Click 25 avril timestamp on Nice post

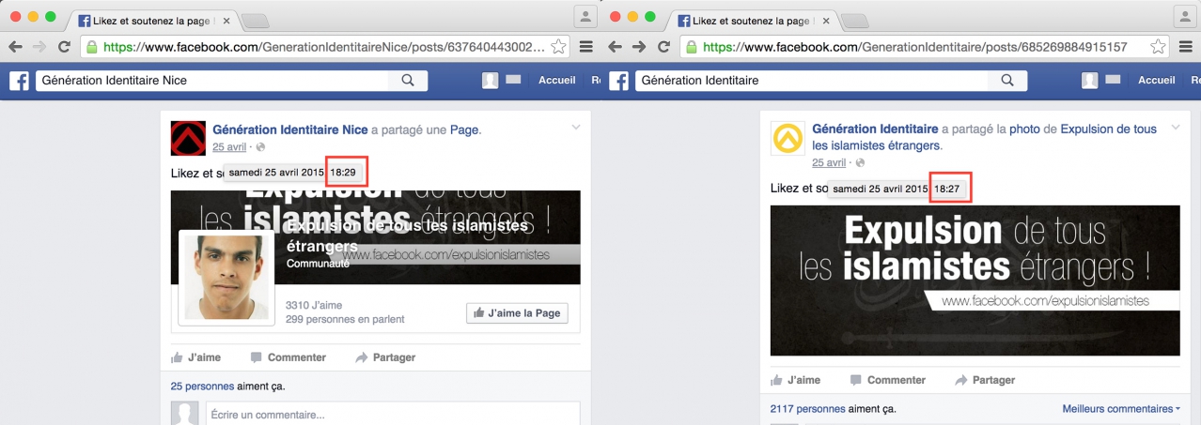[x=229, y=147]
